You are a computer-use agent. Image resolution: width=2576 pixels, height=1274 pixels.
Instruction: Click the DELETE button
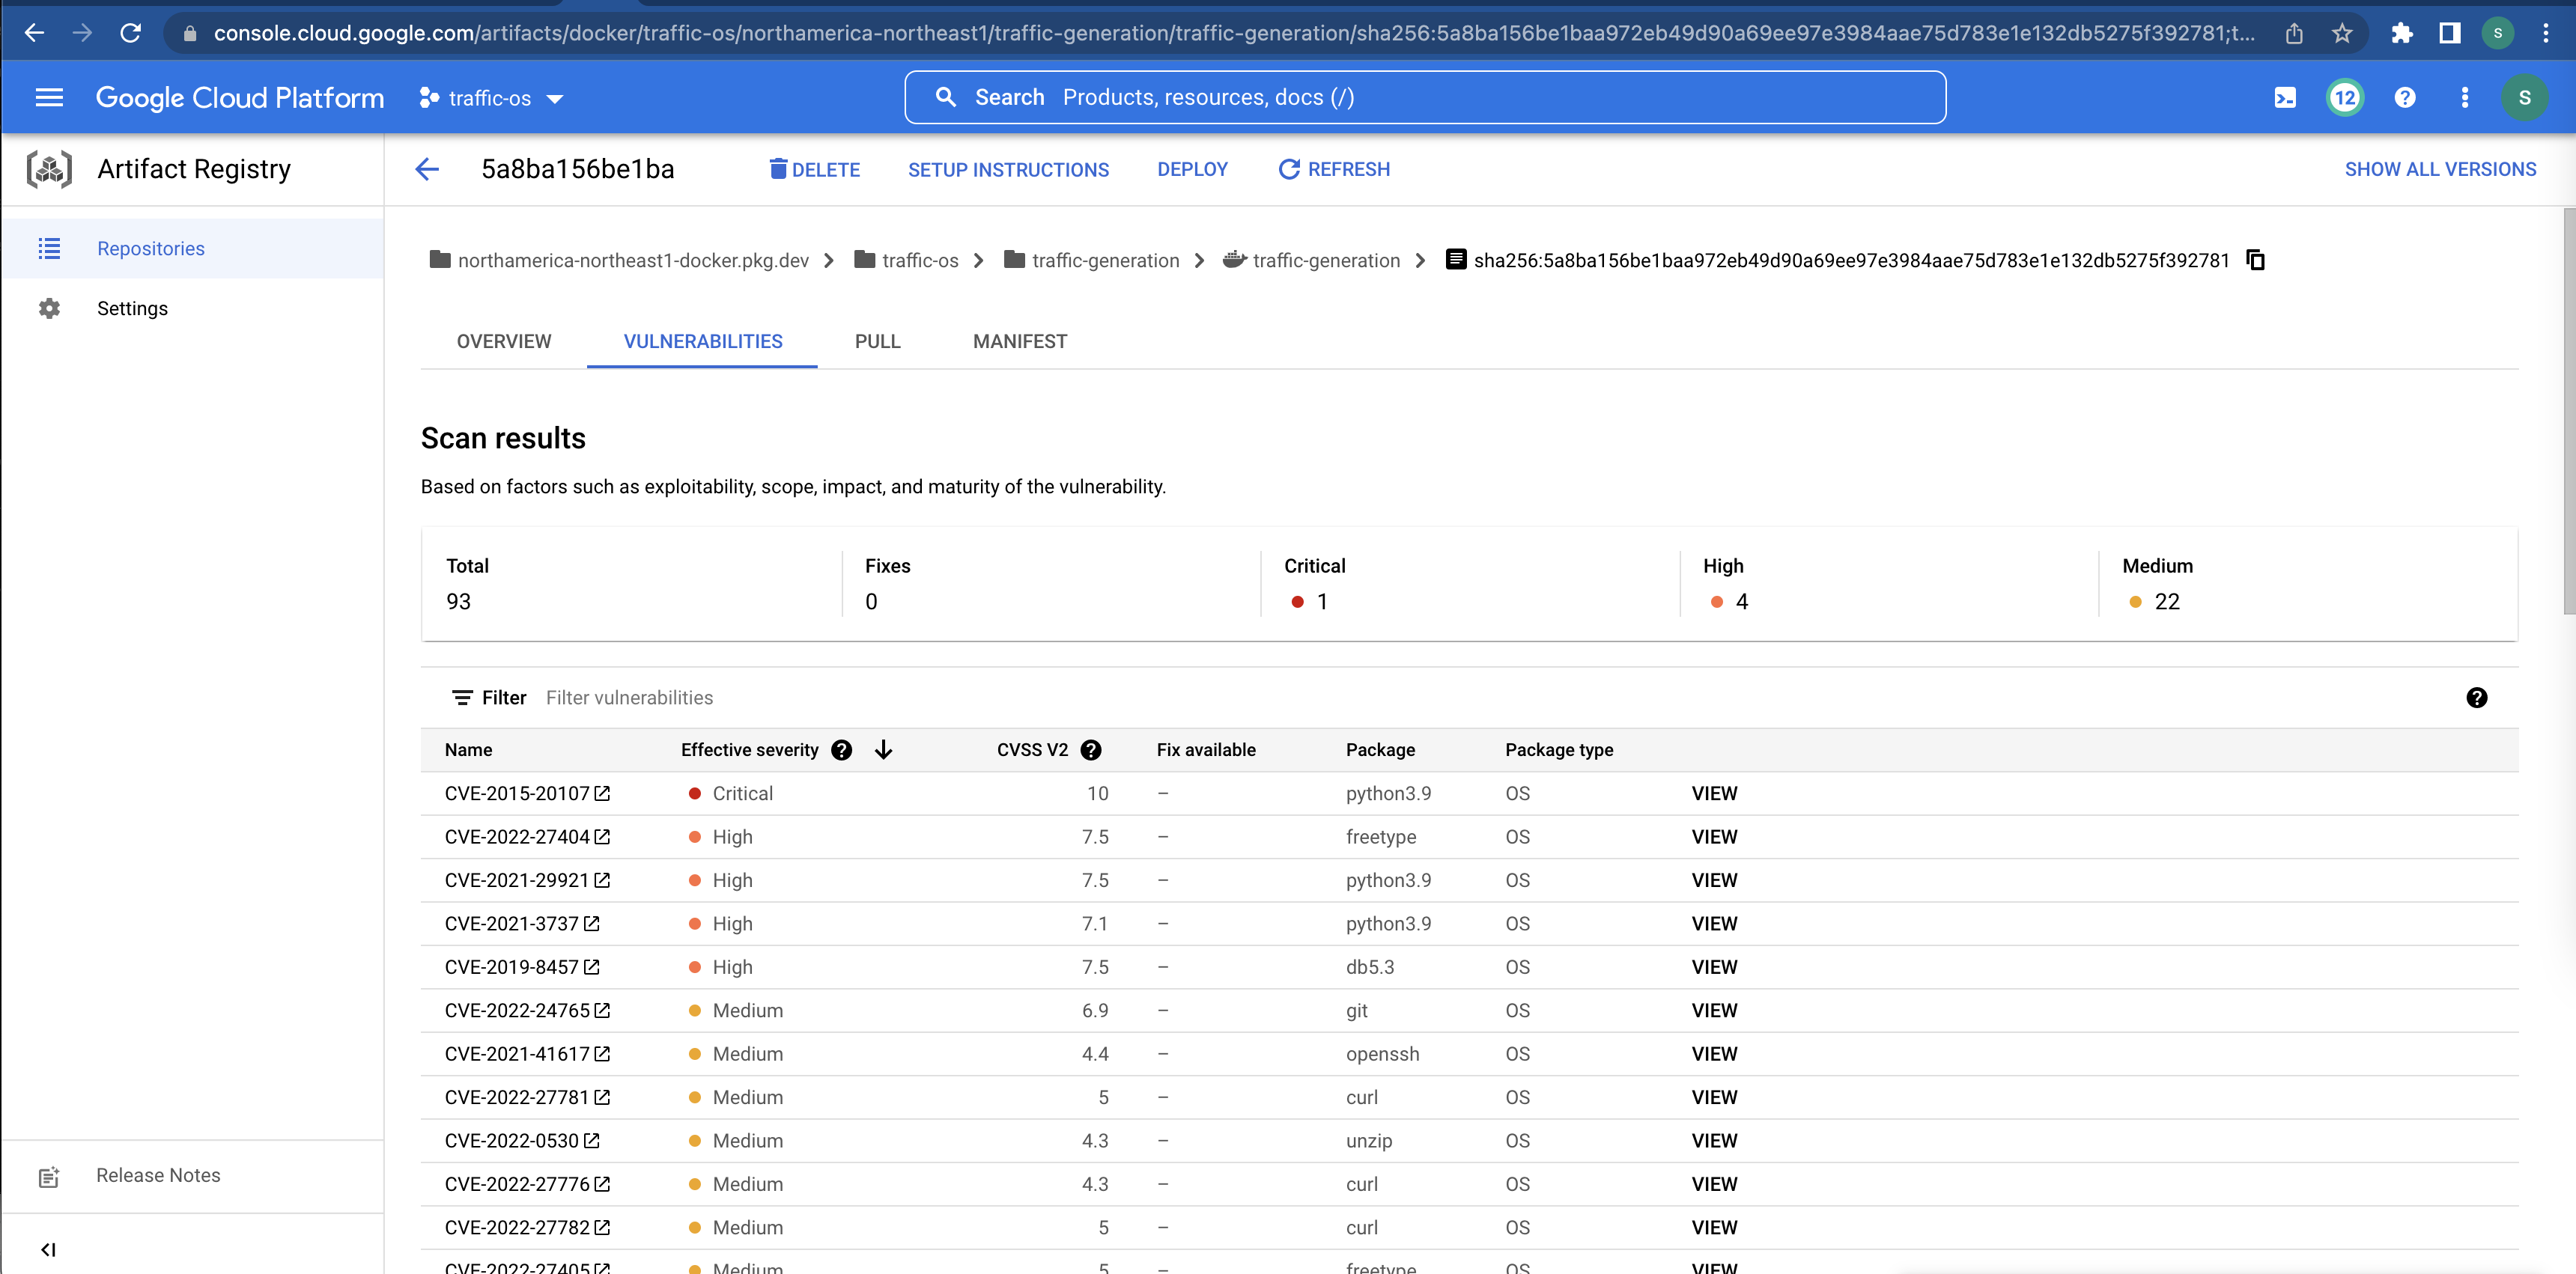[814, 170]
